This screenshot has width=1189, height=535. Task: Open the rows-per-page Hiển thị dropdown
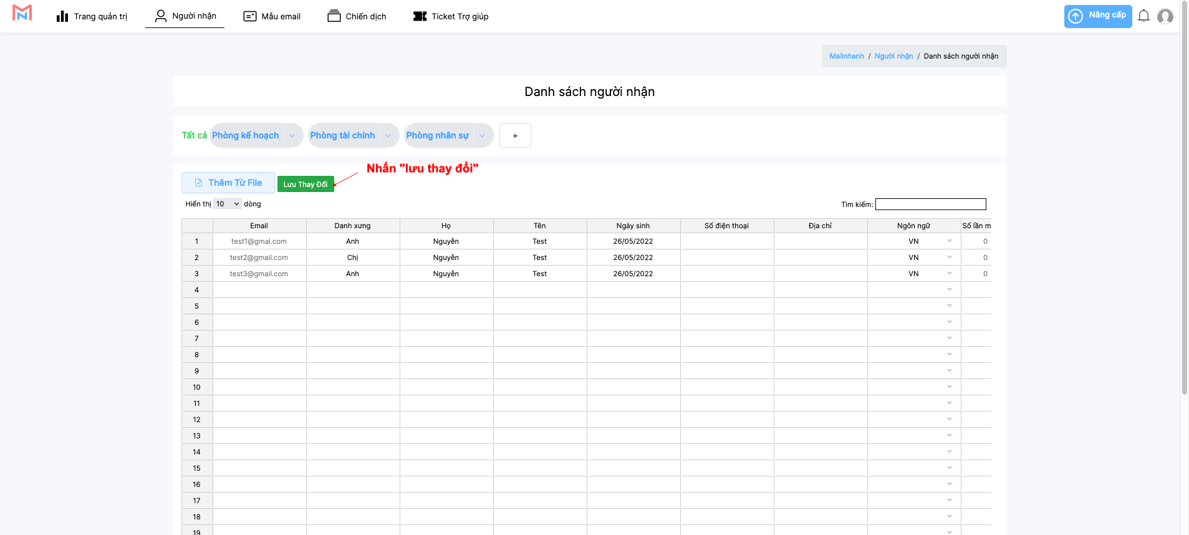click(x=227, y=204)
